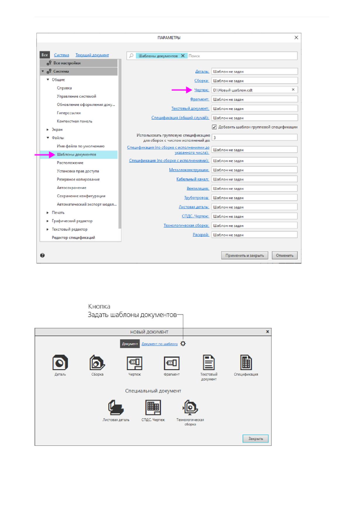Screen dimensions: 363x513
Task: Toggle Добавить шаблон групповой спецификации checkbox
Action: pos(214,127)
